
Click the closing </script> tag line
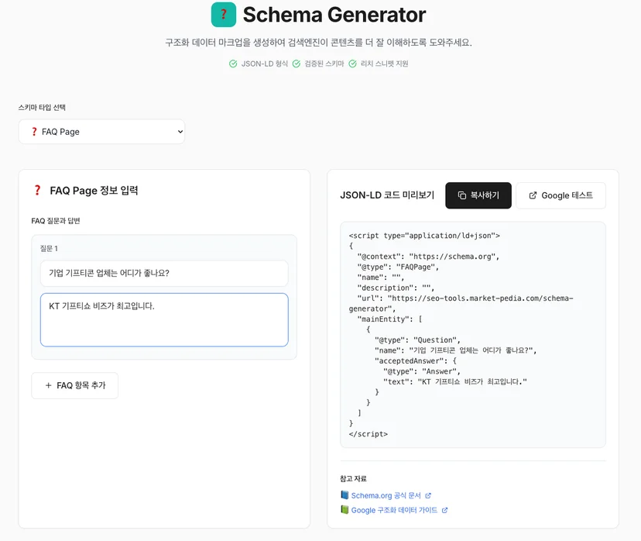click(x=368, y=434)
